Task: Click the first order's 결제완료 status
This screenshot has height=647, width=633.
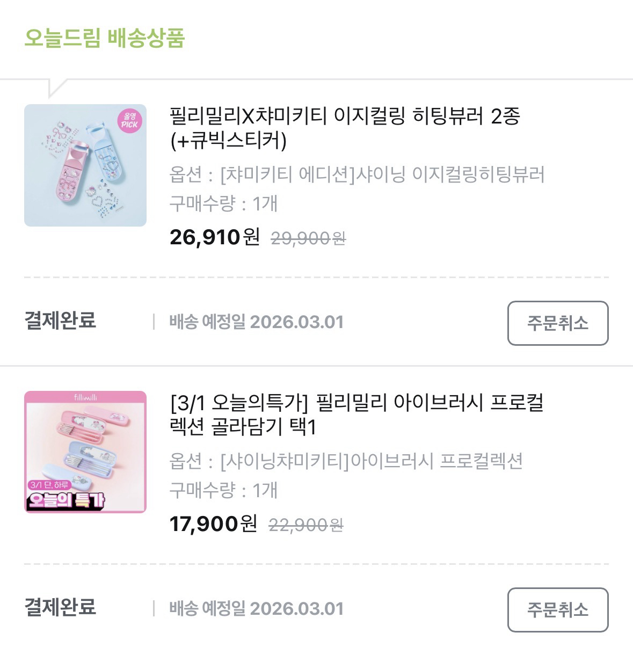Action: pos(60,321)
